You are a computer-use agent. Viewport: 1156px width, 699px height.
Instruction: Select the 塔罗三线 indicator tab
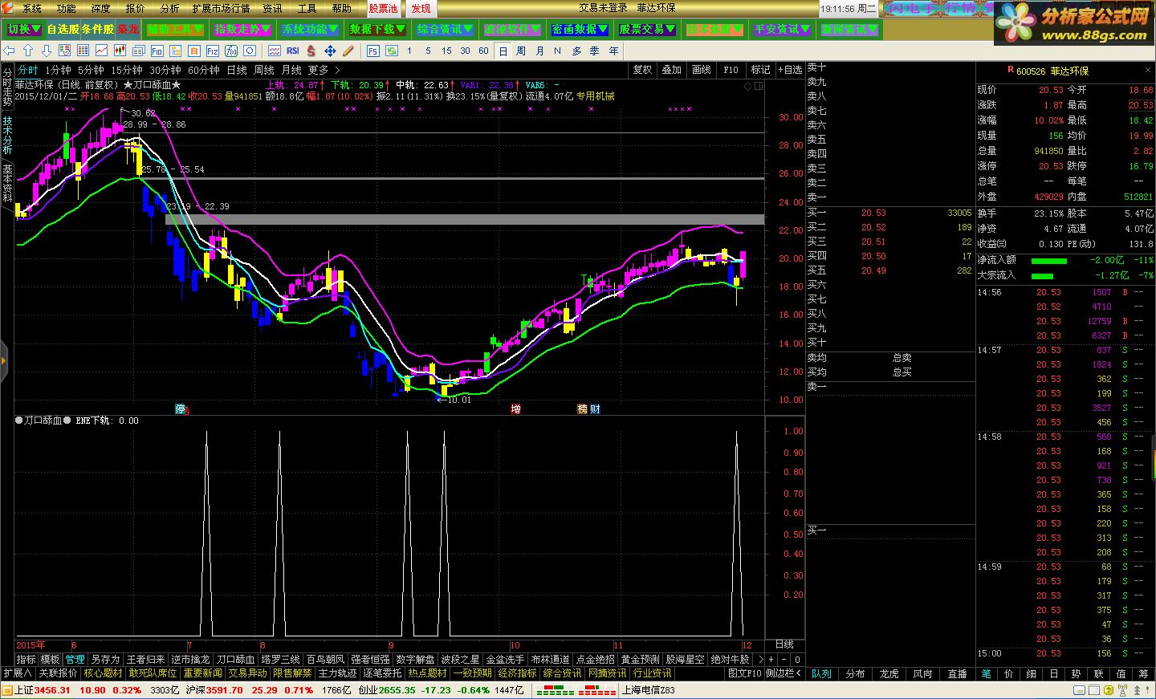click(x=281, y=660)
